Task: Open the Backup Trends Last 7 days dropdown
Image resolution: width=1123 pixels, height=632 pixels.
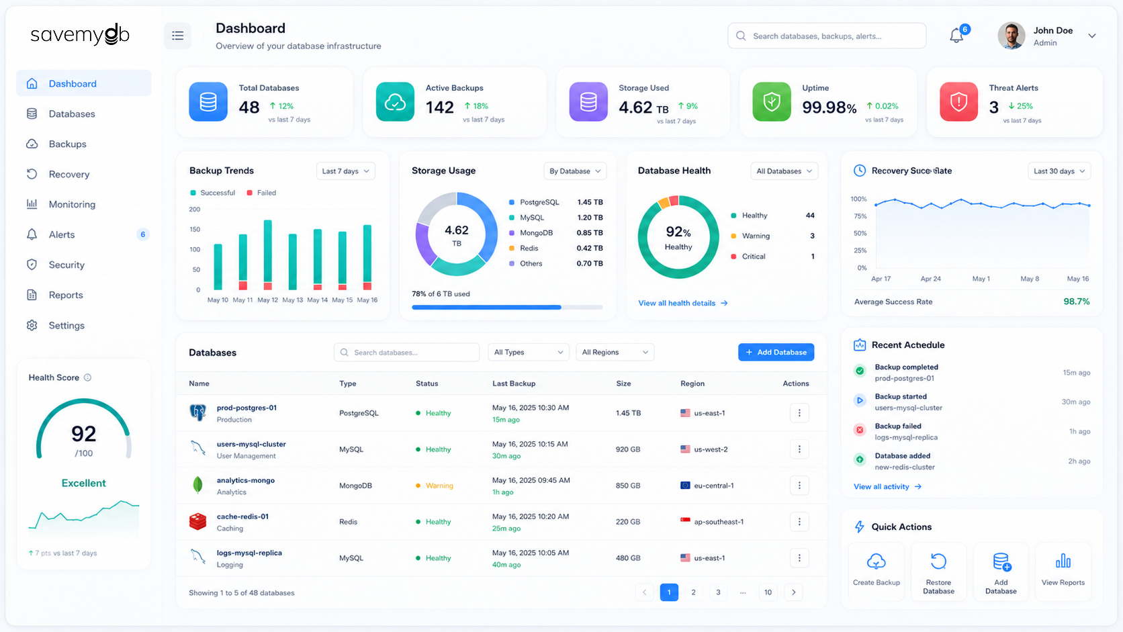Action: pos(345,171)
